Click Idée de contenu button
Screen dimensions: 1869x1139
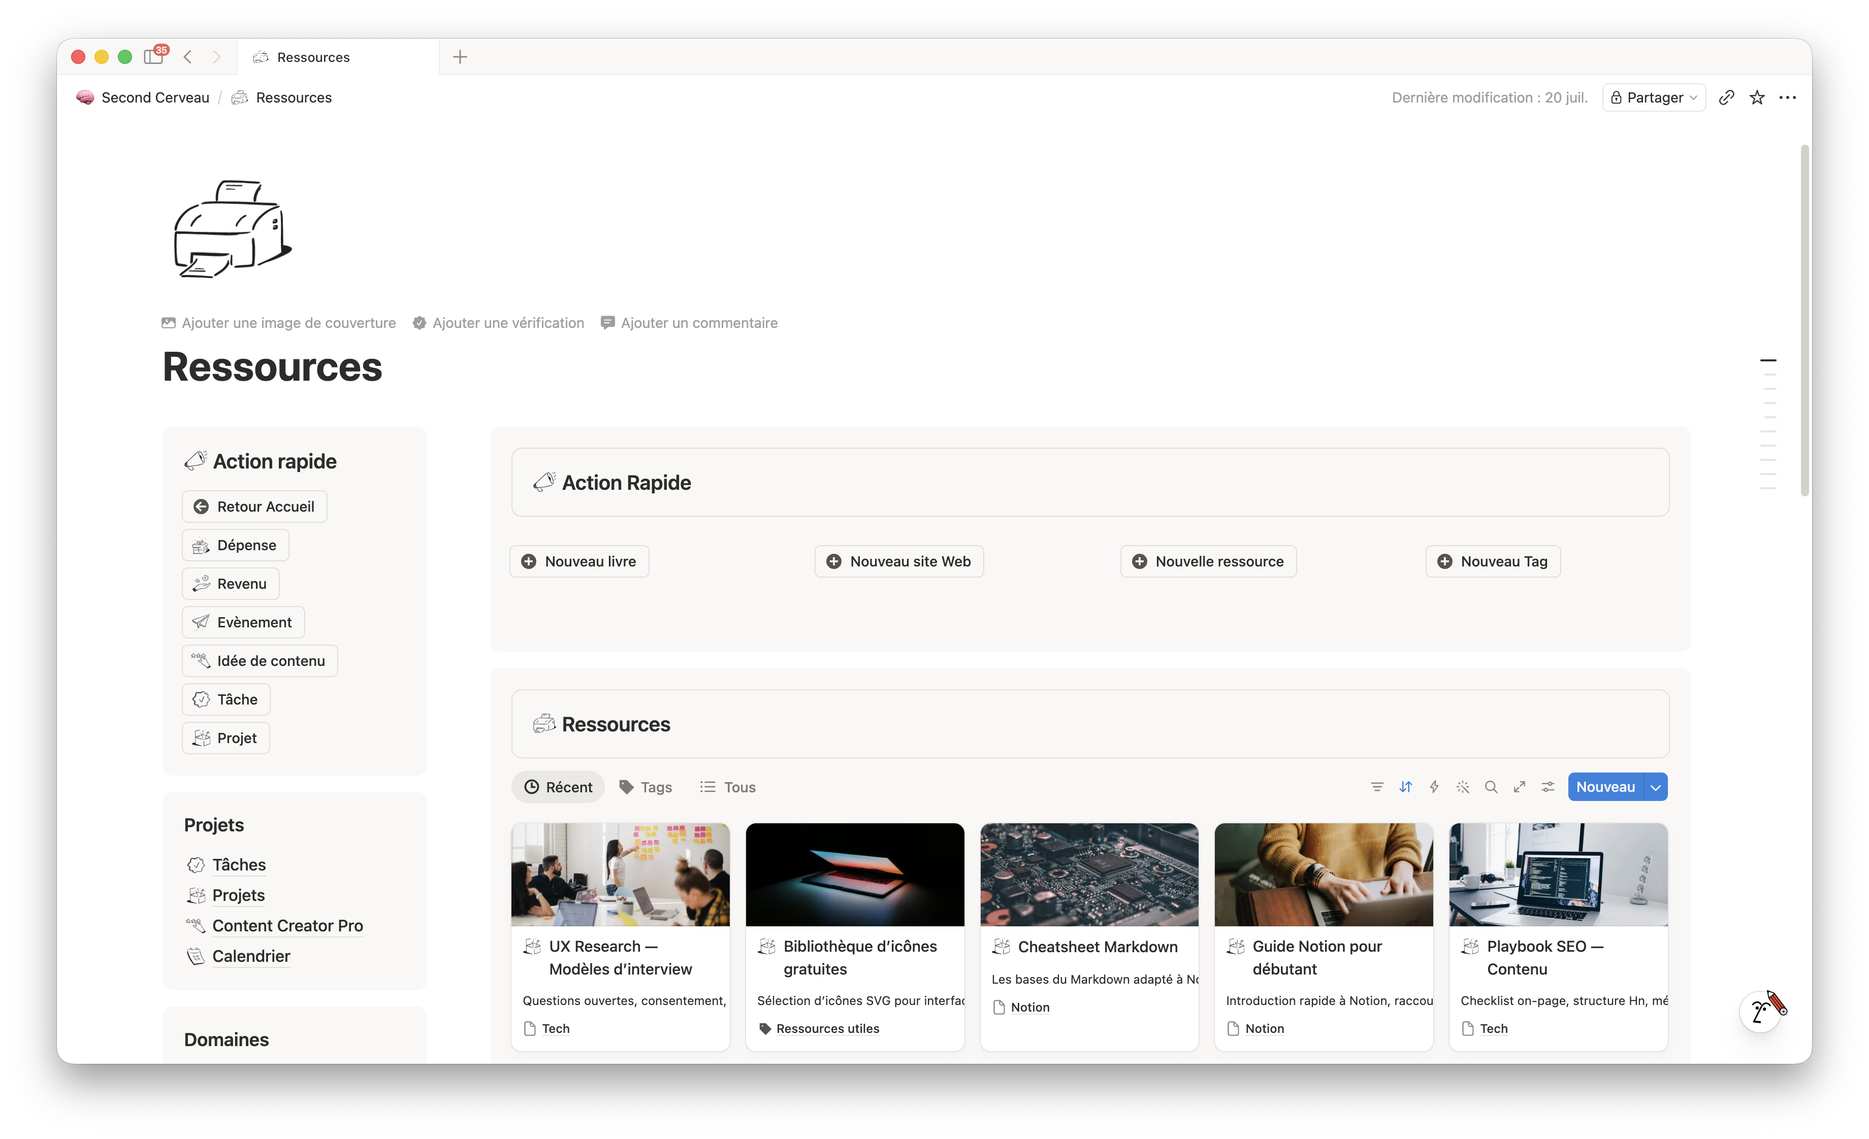coord(260,661)
